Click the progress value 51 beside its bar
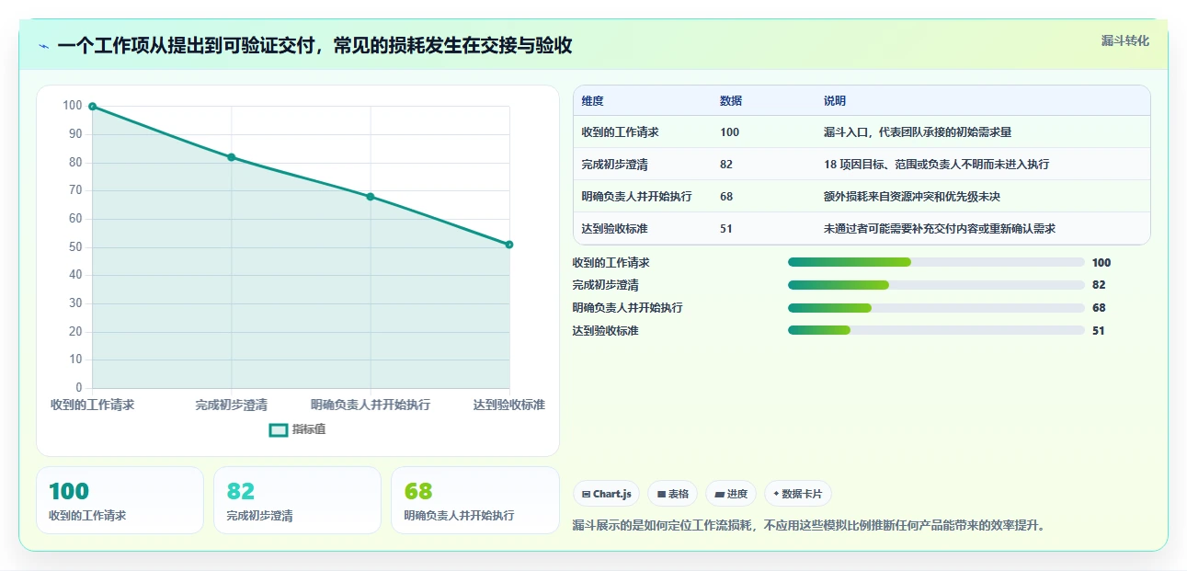The width and height of the screenshot is (1187, 571). 1099,331
